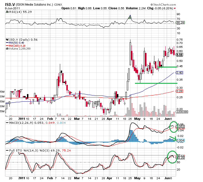Screen dimensions: 203x182
Task: Click the 0.053 MACD tag on the right axis
Action: point(181,127)
